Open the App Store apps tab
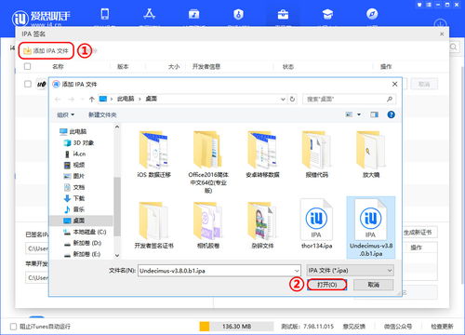The image size is (465, 335). pos(149,14)
